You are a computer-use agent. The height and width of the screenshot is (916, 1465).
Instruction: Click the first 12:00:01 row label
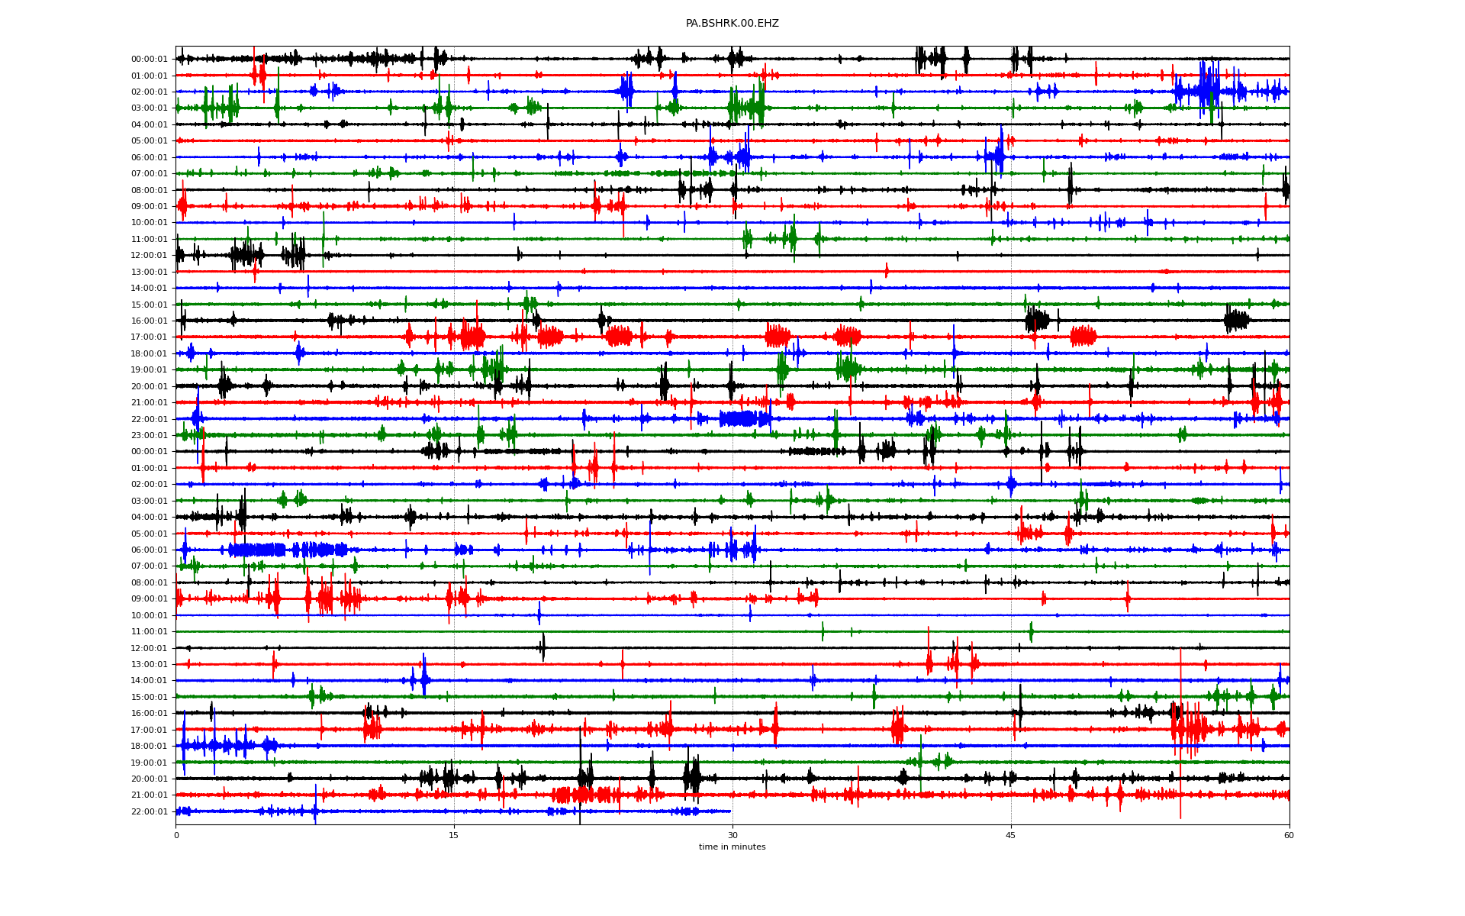click(x=149, y=256)
